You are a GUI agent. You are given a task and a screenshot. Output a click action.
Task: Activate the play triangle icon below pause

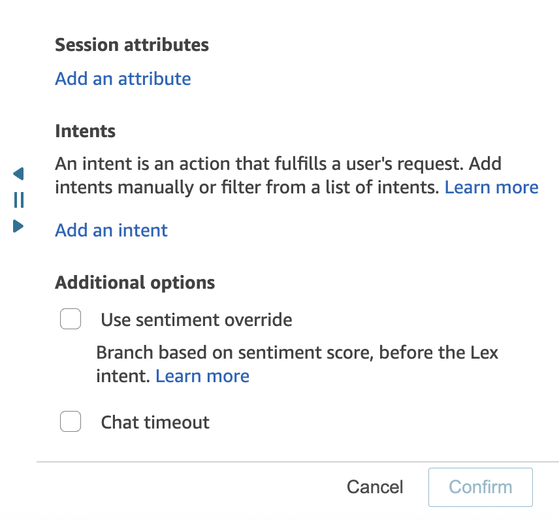coord(18,225)
